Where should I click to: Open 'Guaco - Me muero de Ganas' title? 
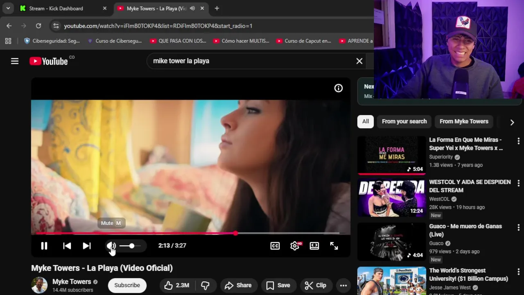(x=465, y=230)
